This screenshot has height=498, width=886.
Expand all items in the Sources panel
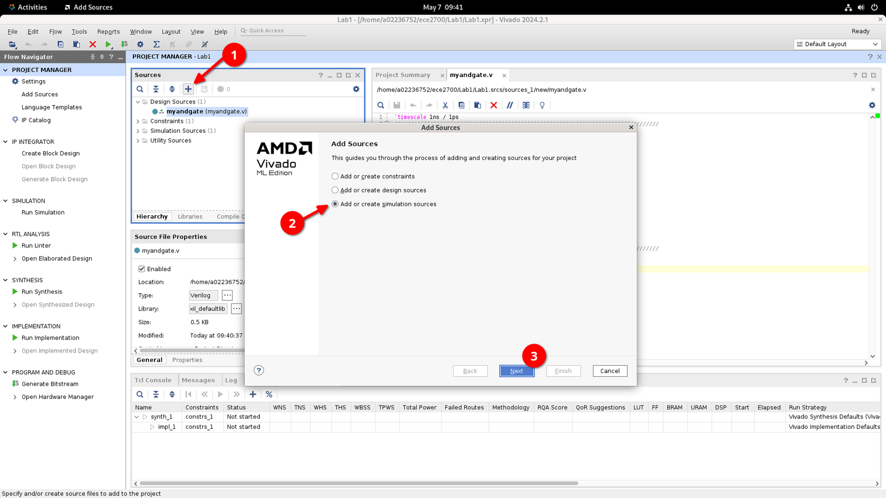tap(172, 89)
